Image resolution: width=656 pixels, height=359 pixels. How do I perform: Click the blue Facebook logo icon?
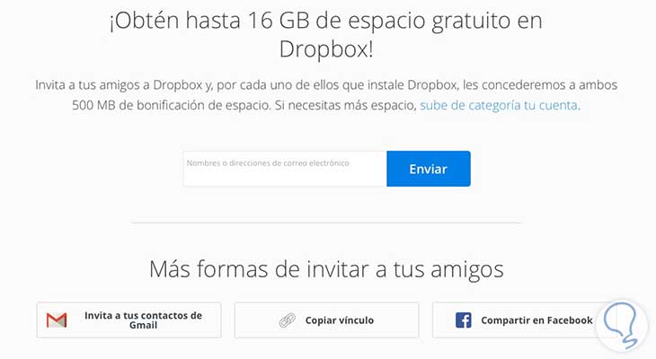[x=463, y=320]
